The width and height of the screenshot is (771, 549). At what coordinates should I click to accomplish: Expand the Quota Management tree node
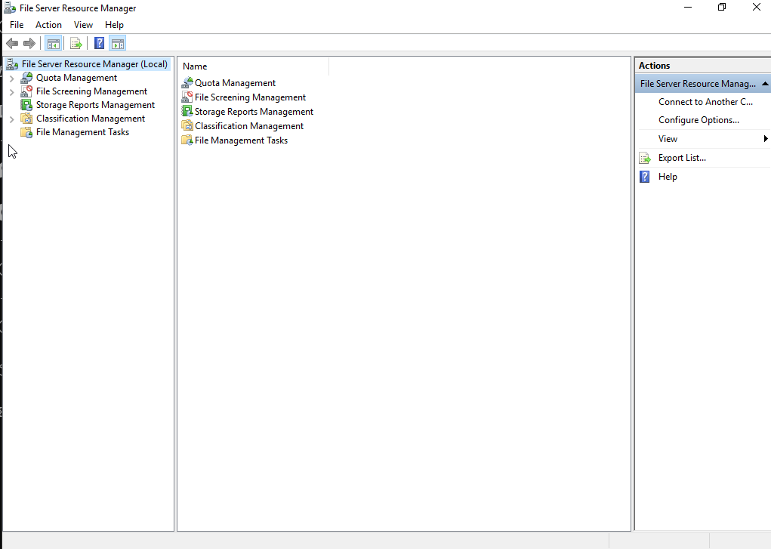click(x=12, y=77)
